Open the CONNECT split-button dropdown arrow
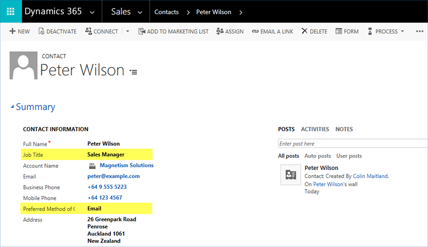The width and height of the screenshot is (428, 247). (127, 31)
